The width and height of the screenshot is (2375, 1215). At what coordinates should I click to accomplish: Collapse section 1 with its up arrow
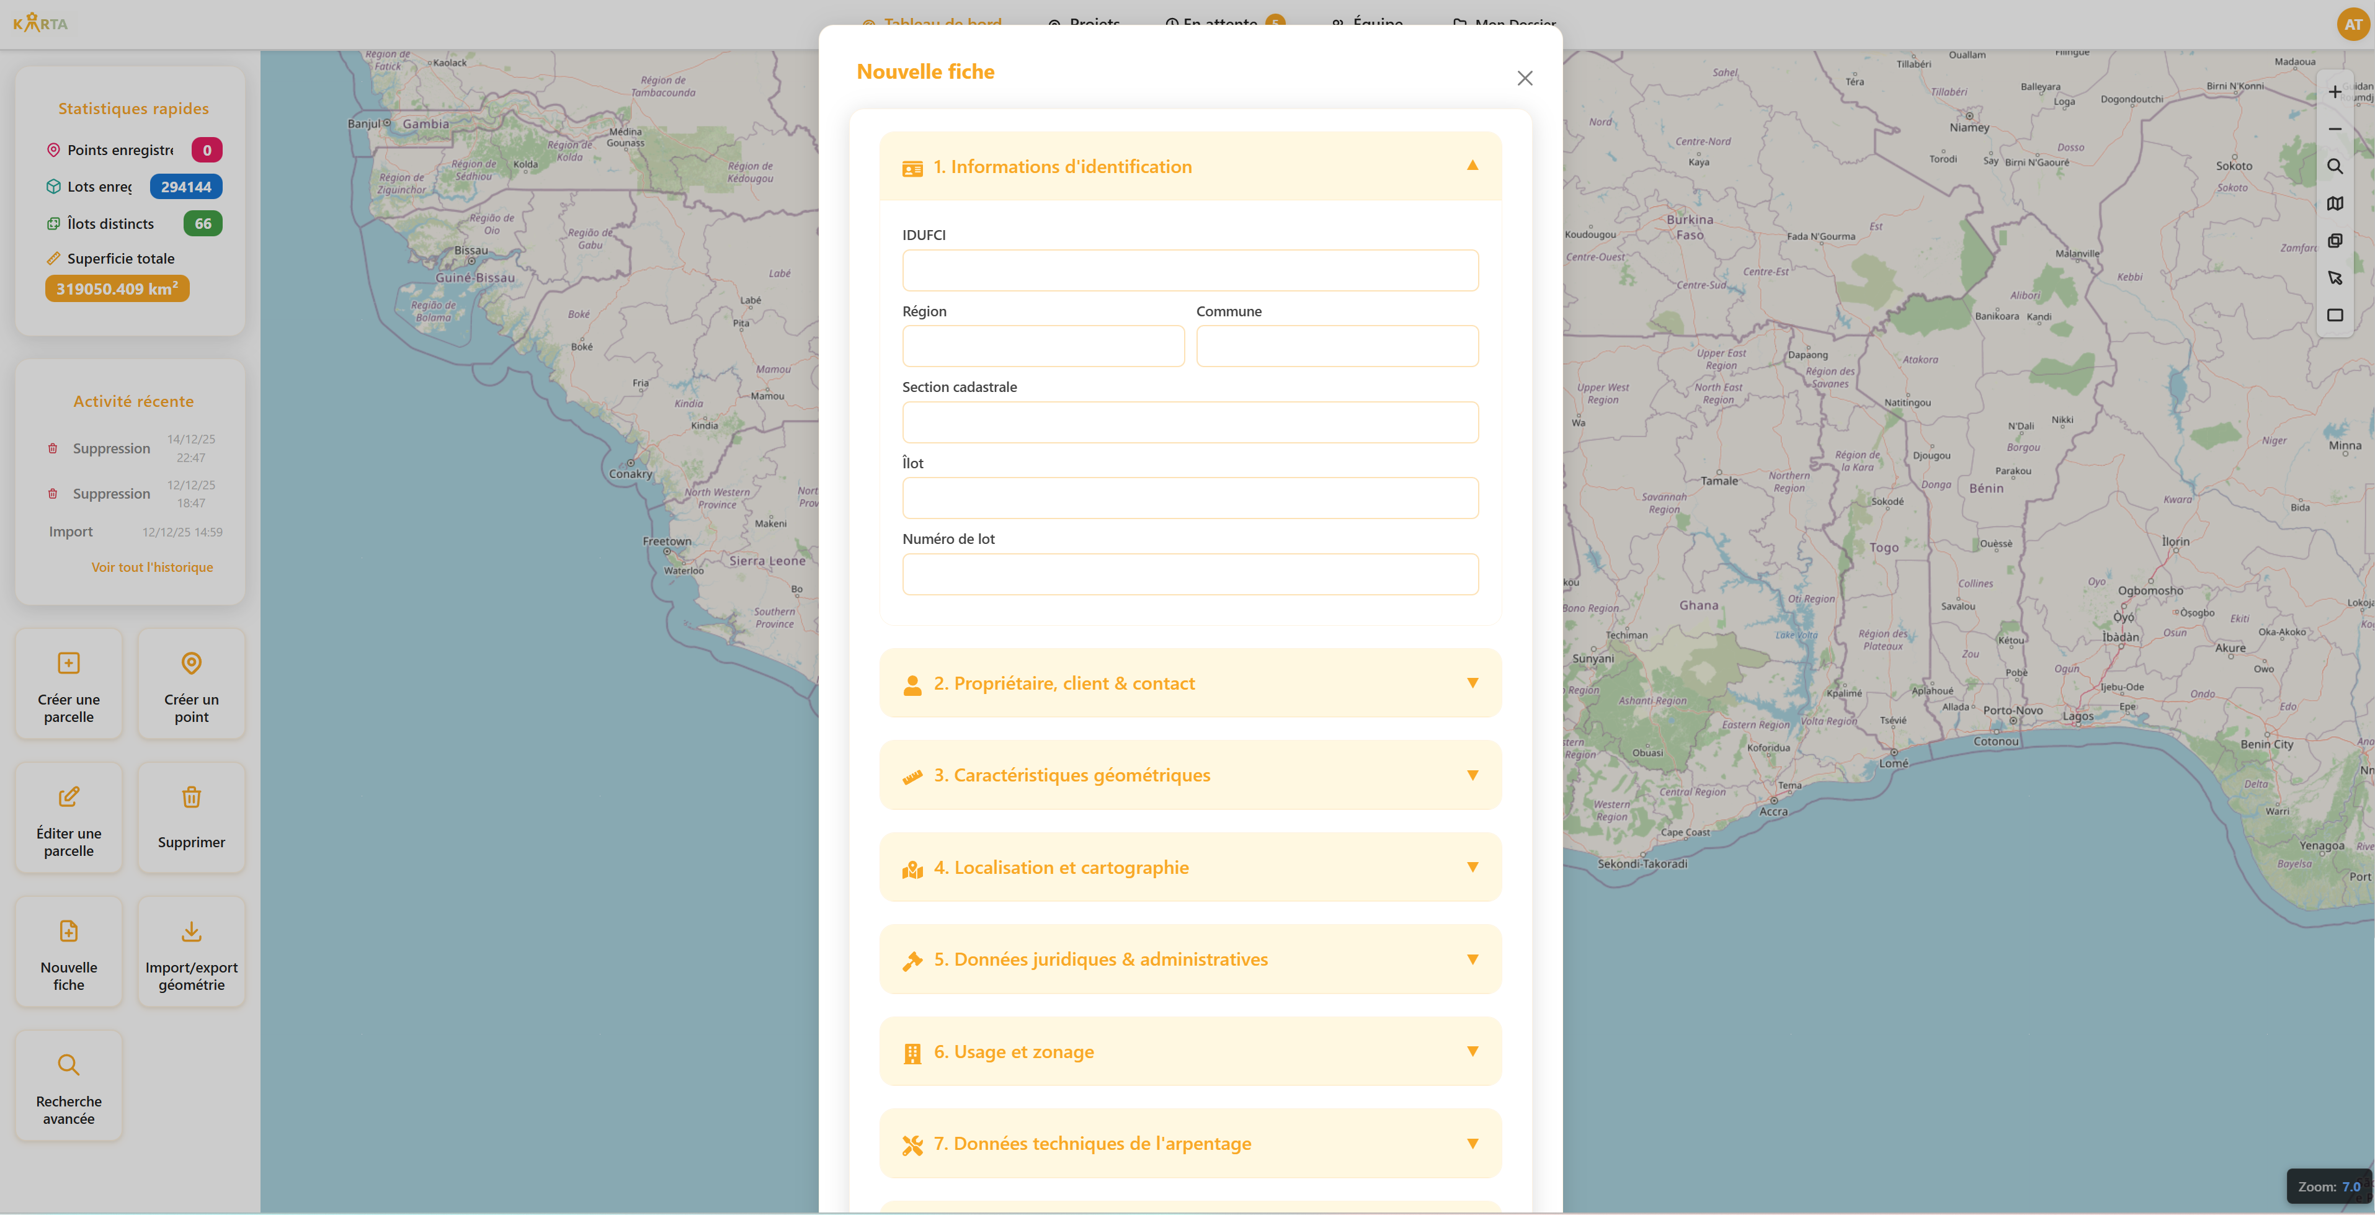[x=1471, y=165]
